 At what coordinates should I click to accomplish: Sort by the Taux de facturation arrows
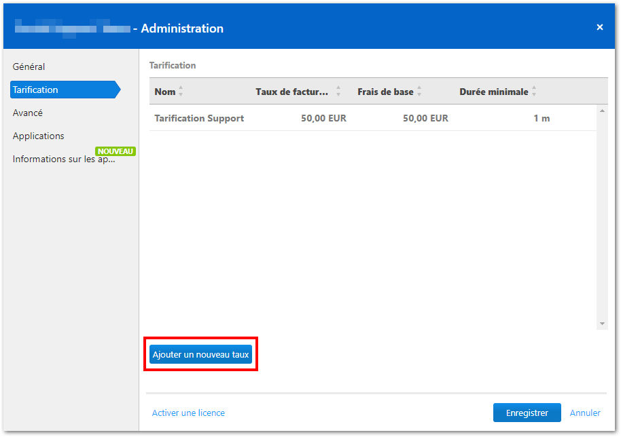[338, 92]
